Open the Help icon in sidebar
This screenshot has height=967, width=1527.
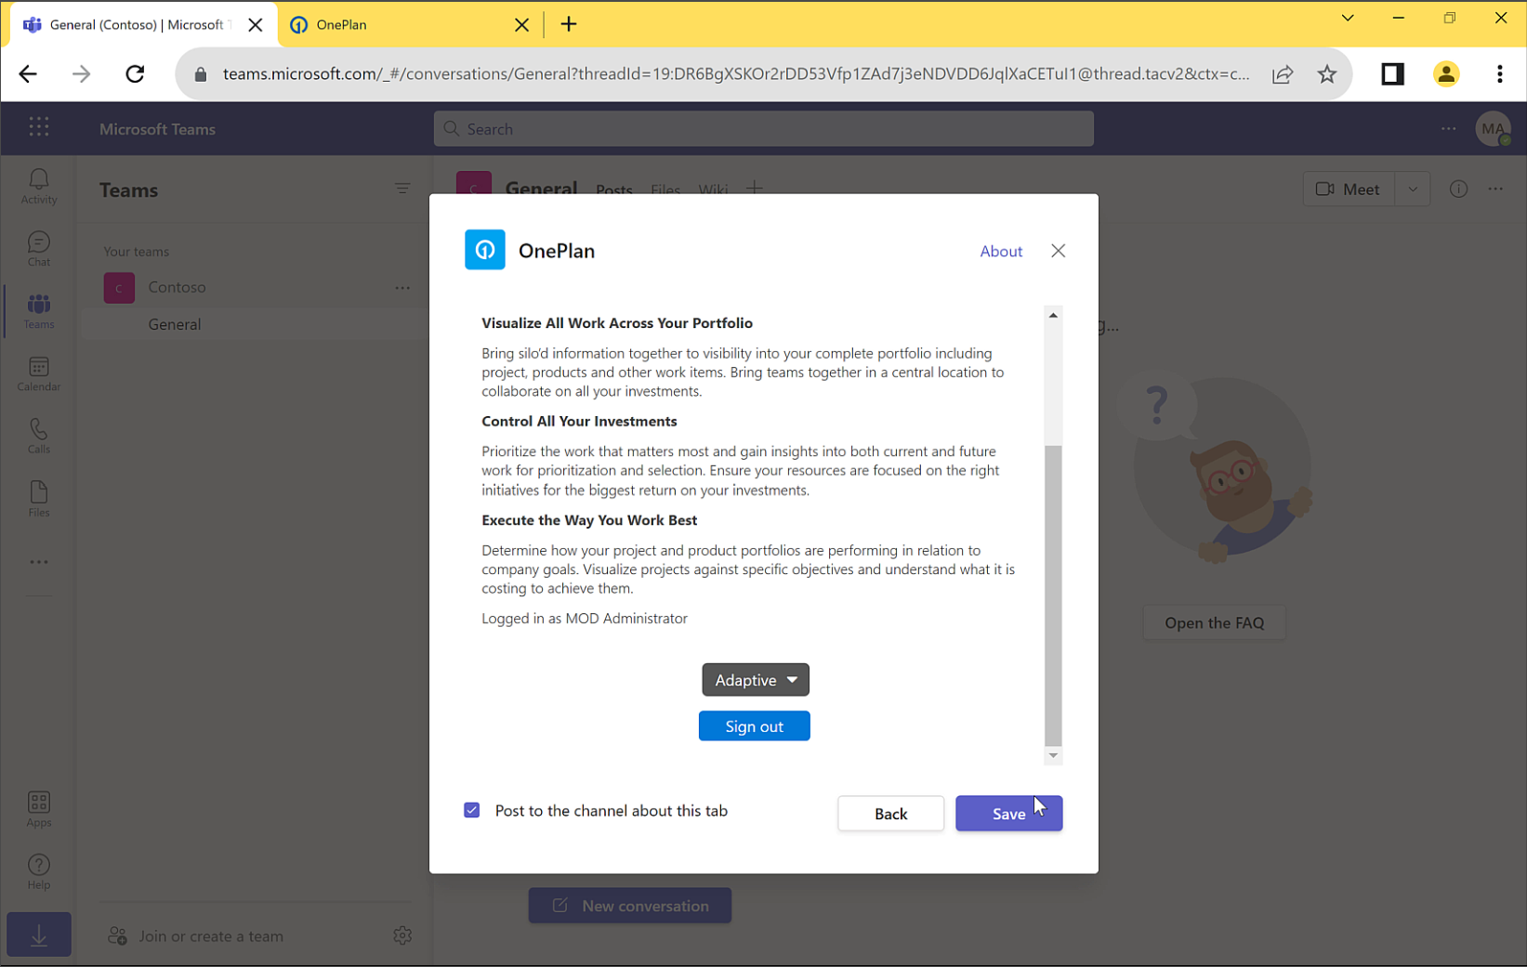pyautogui.click(x=38, y=871)
